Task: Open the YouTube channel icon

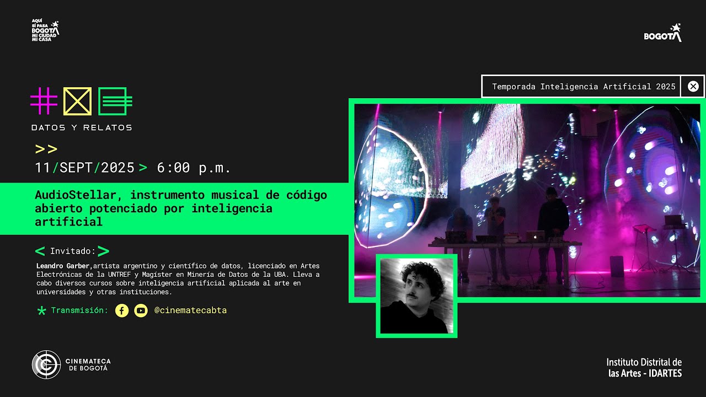Action: coord(141,310)
